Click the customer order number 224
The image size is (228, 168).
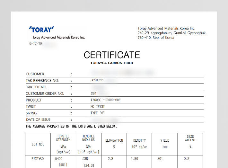(x=93, y=93)
